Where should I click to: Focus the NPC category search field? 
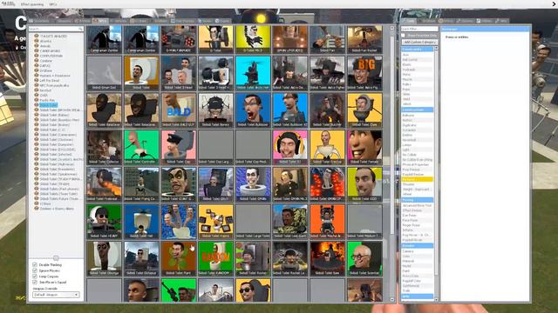coord(56,29)
